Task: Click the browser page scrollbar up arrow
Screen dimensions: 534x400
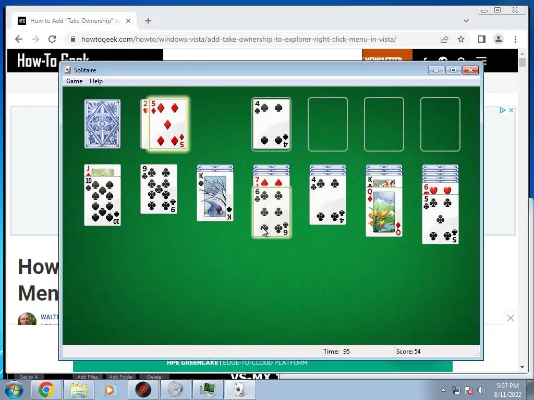Action: (523, 54)
